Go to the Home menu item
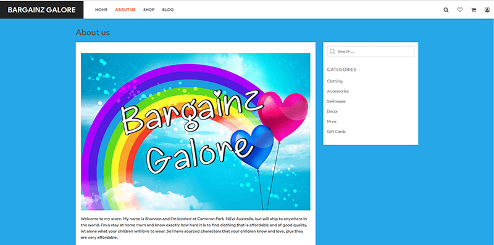This screenshot has width=494, height=245. tap(101, 10)
